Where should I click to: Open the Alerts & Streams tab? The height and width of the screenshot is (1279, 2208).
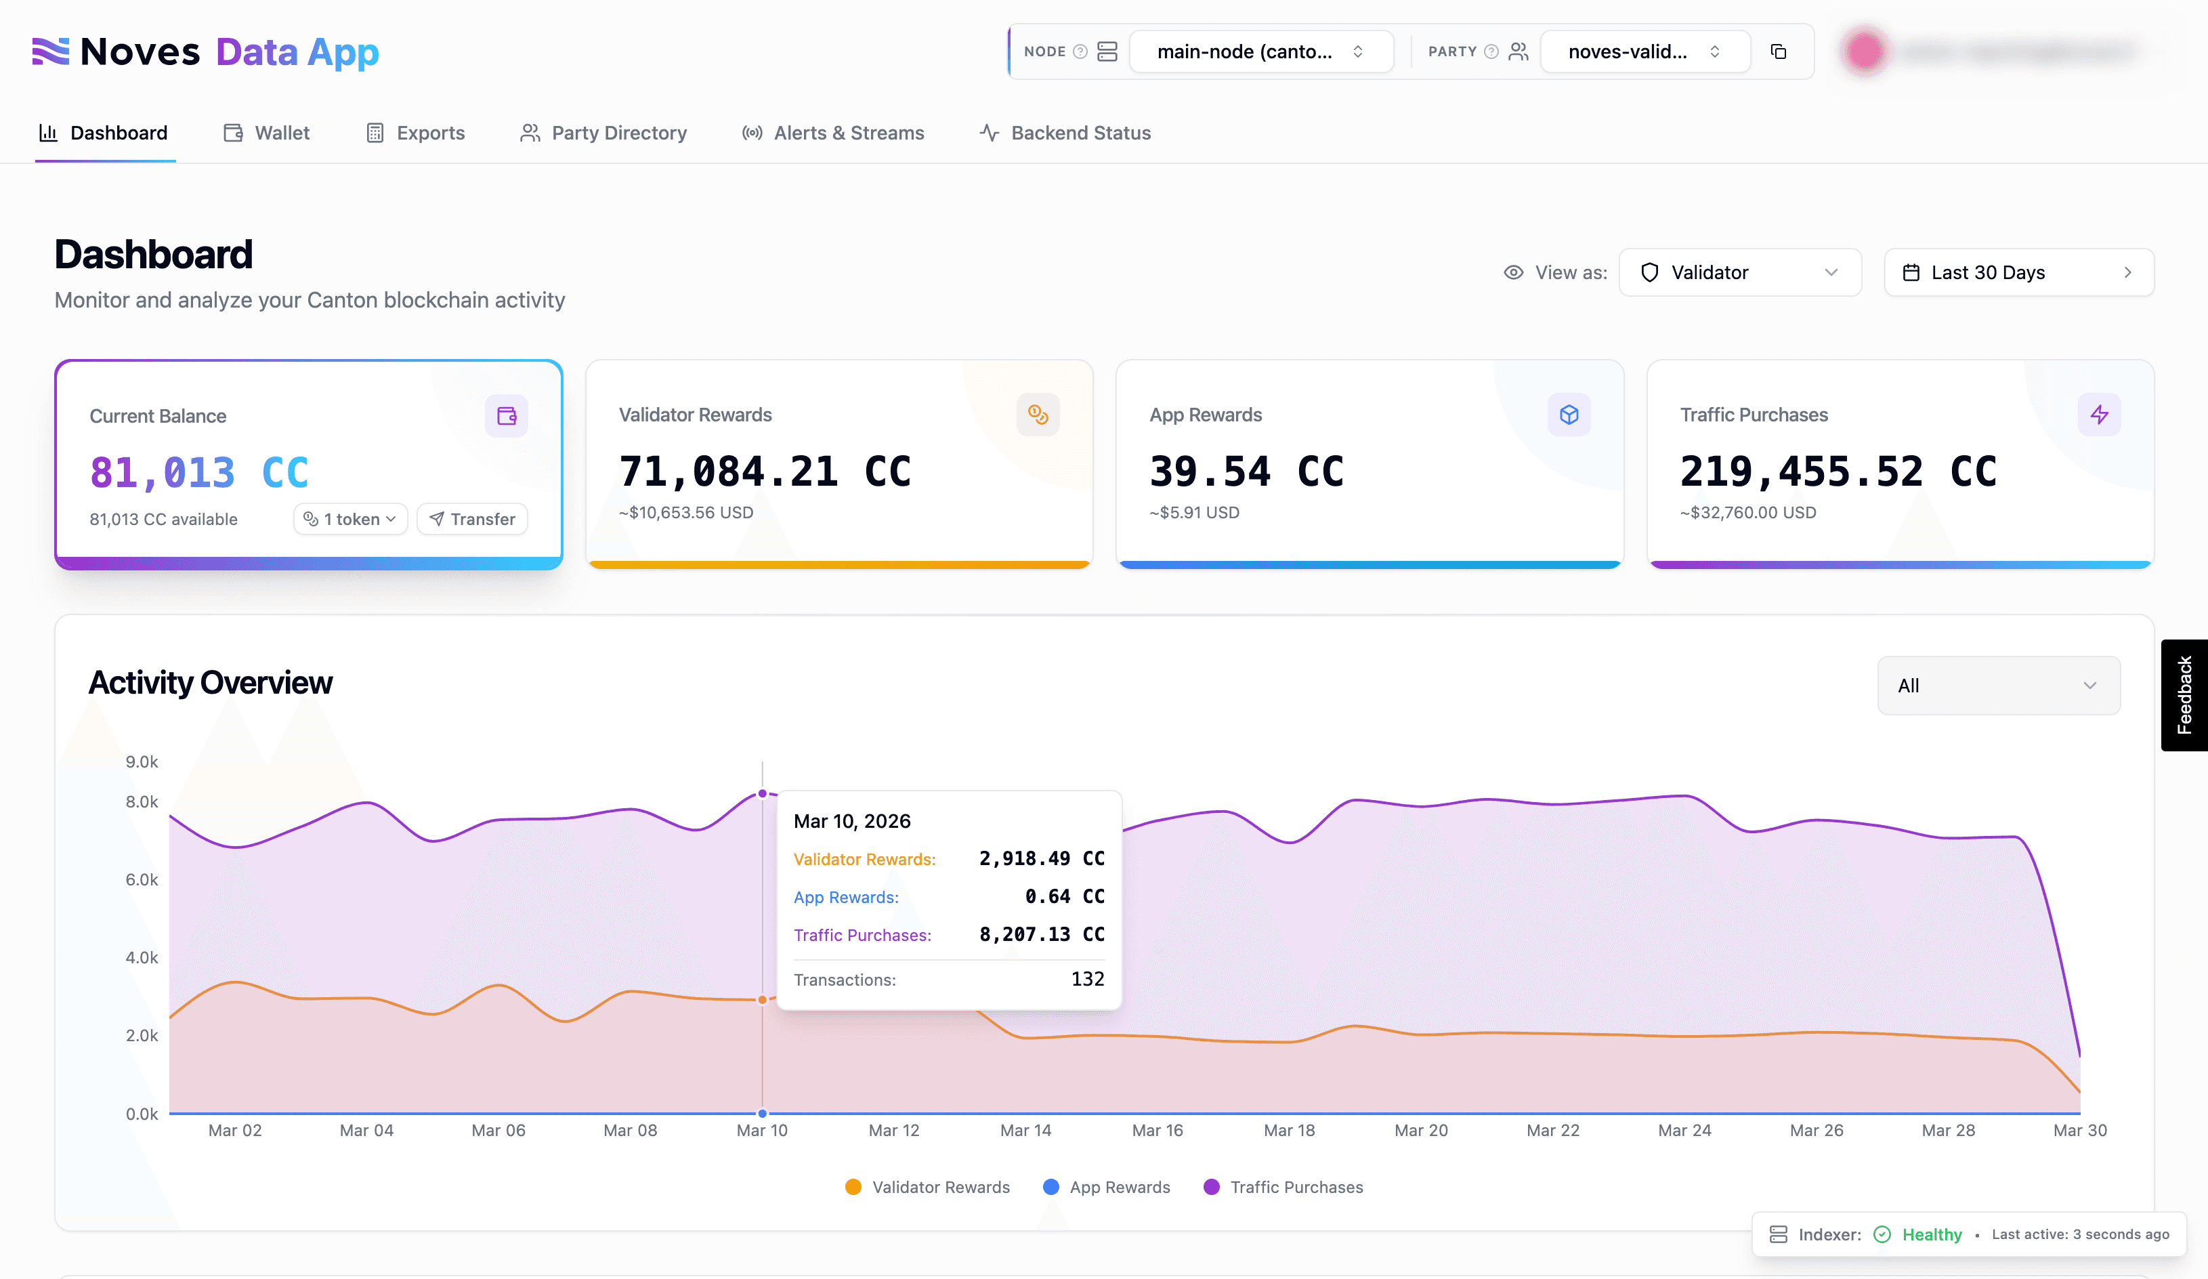[x=832, y=133]
